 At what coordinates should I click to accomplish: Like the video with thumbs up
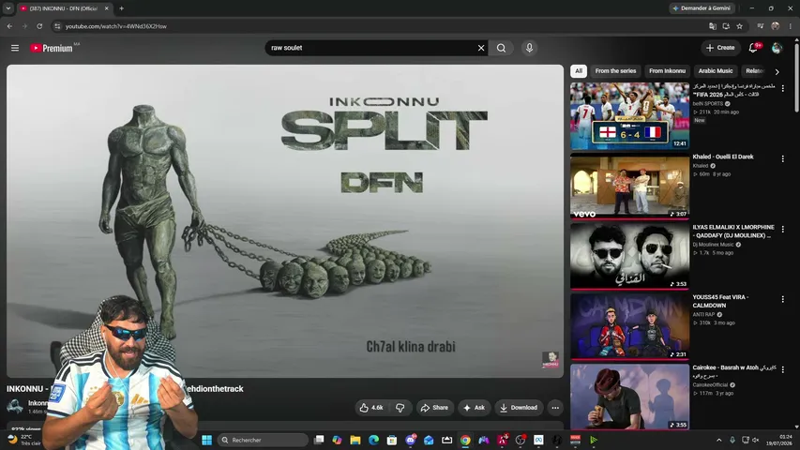tap(372, 408)
